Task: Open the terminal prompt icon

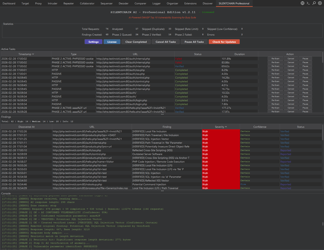Action: tap(308, 3)
